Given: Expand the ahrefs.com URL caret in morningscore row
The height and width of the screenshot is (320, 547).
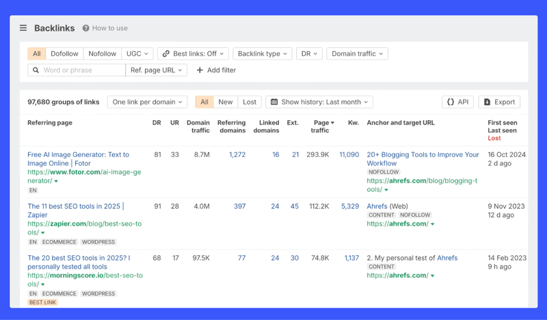Looking at the screenshot, I should (433, 276).
